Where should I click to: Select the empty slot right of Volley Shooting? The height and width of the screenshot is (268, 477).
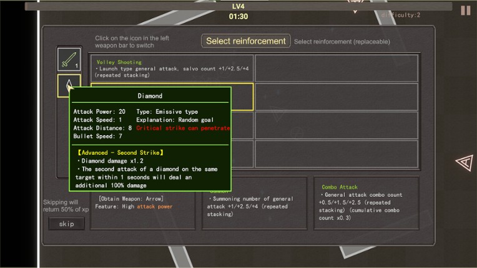click(337, 69)
